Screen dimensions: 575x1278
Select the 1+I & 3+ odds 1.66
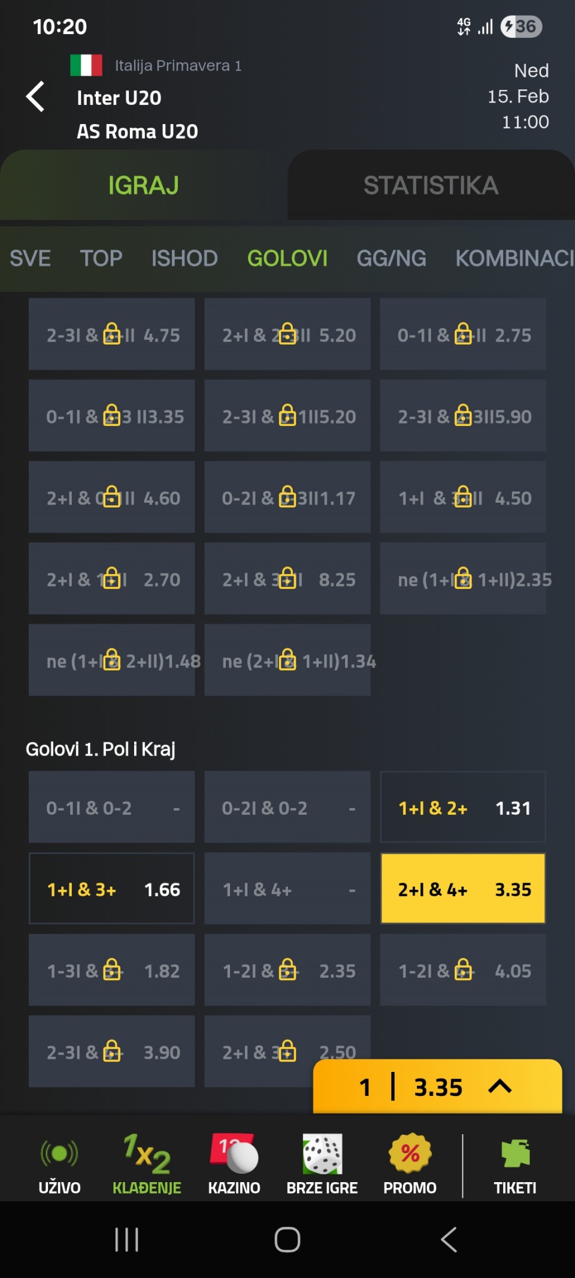(112, 890)
